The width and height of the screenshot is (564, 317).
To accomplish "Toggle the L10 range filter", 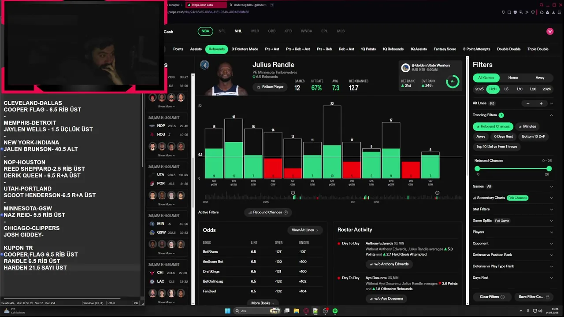I will [519, 89].
